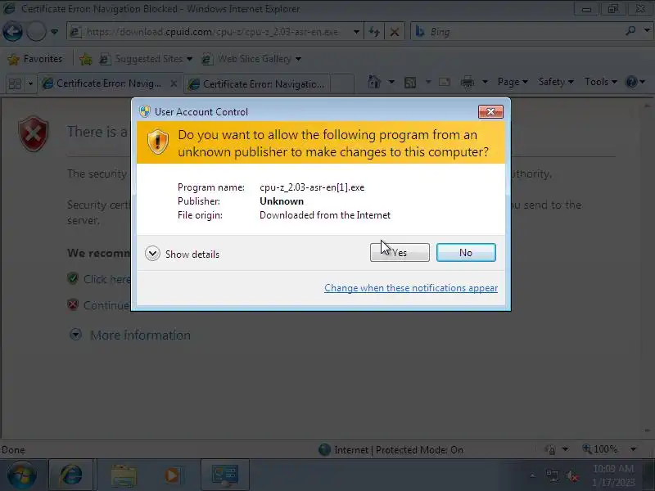Open Web Slice Gallery dropdown
This screenshot has height=491, width=655.
coord(251,59)
